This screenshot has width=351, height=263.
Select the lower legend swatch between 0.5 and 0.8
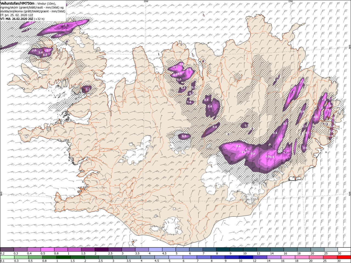click(x=35, y=257)
